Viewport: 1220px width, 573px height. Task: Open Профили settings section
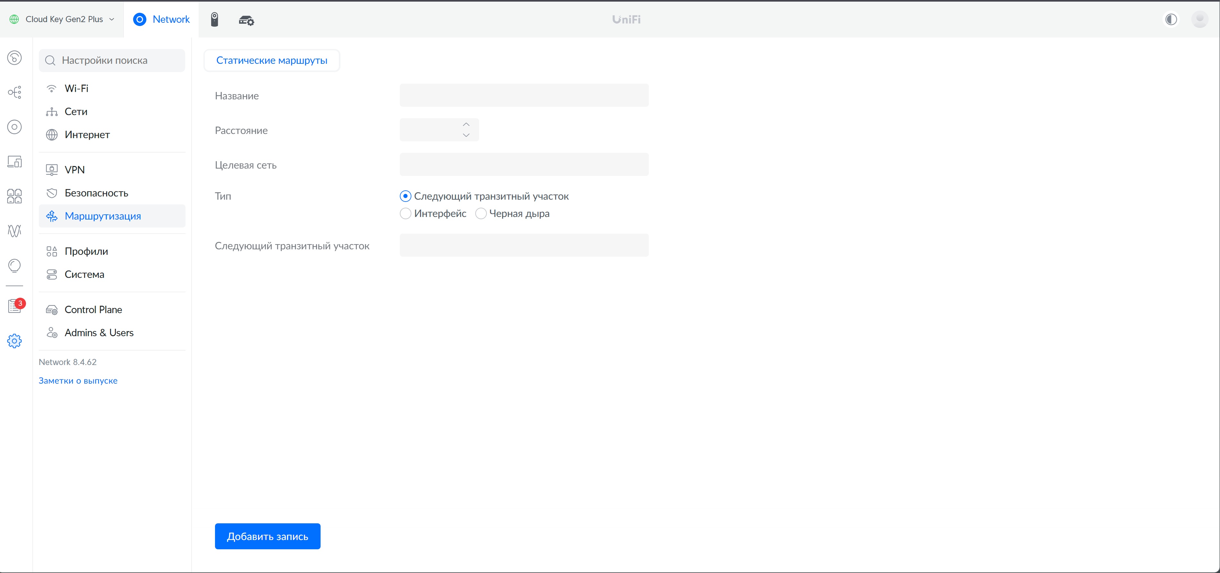pyautogui.click(x=112, y=251)
